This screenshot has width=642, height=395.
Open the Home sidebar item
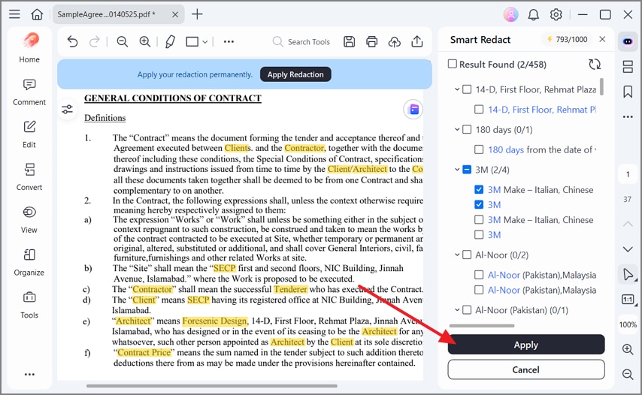[x=29, y=48]
